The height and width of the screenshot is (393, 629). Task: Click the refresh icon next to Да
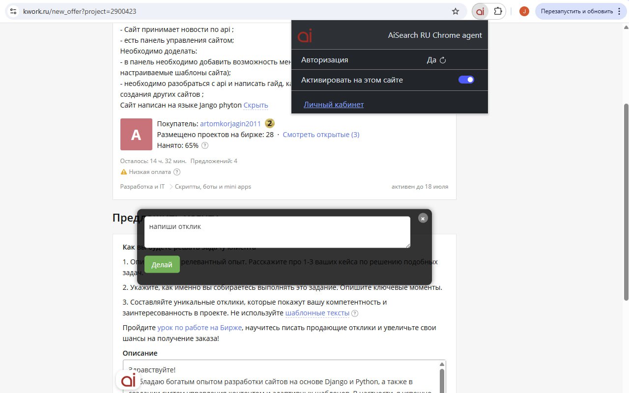click(x=443, y=60)
